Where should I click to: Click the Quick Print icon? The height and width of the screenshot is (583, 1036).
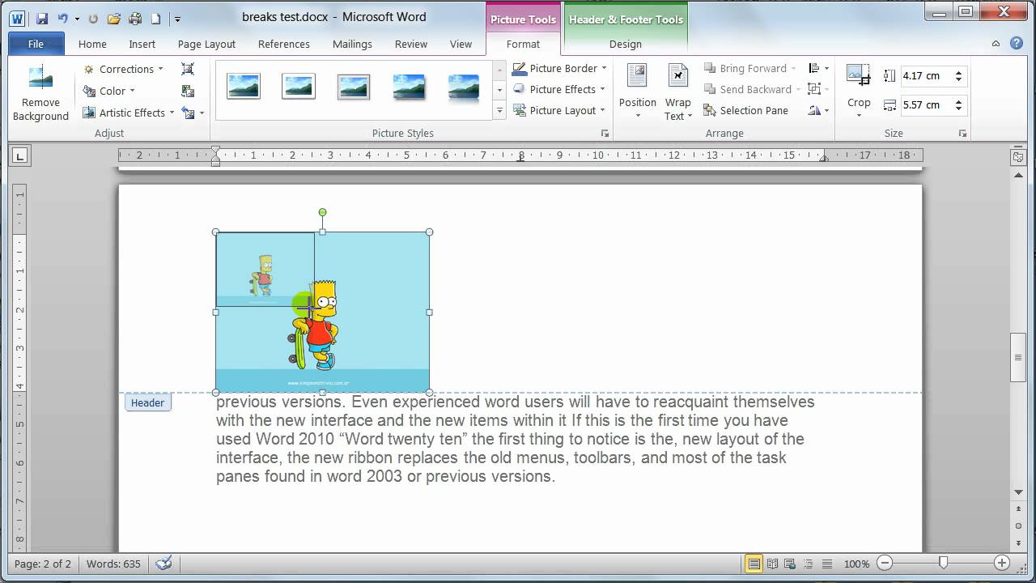click(x=135, y=17)
